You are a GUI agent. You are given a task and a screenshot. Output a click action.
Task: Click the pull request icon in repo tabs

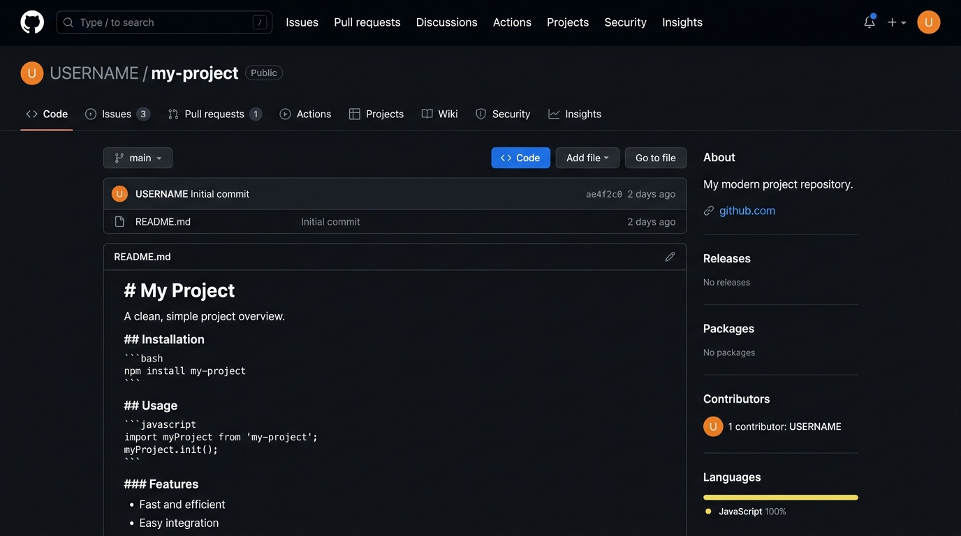173,114
